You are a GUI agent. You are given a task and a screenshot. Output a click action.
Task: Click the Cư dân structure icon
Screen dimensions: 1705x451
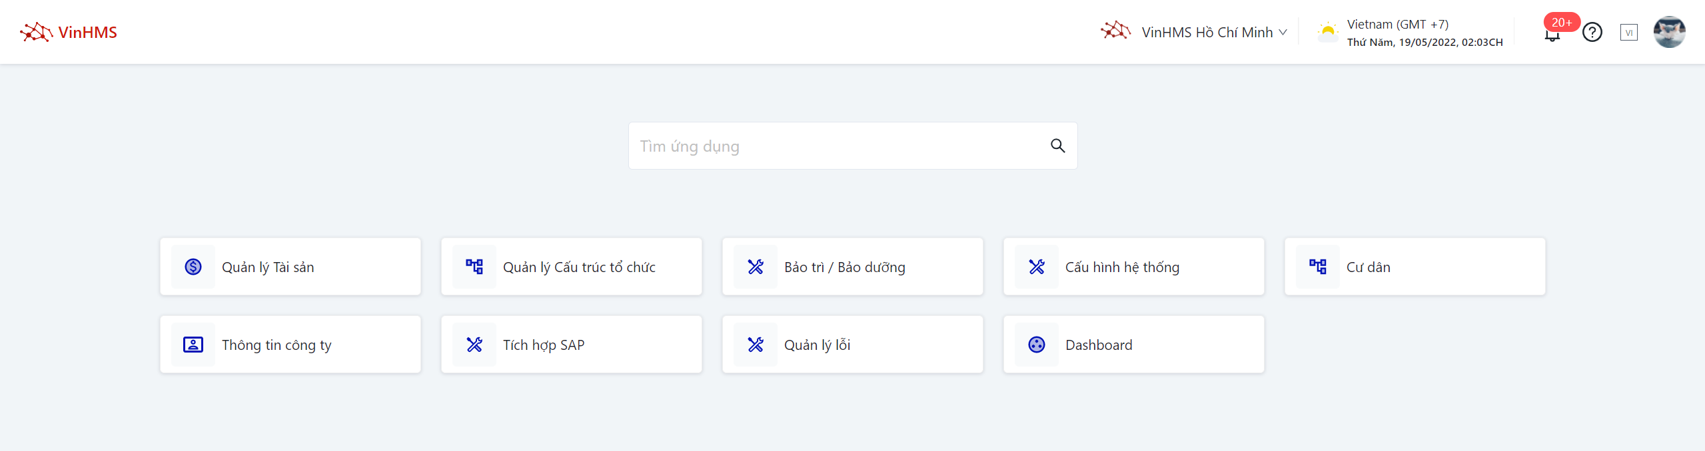[1318, 267]
